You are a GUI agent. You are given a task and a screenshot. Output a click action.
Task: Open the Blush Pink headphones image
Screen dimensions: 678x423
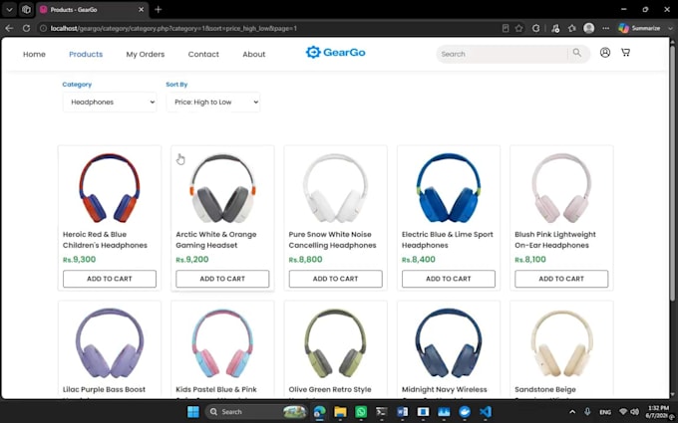561,188
